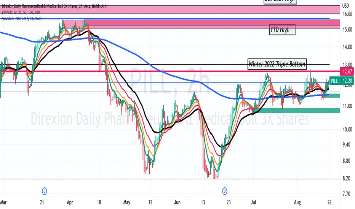The image size is (355, 209).
Task: Click the dividend 'D' marker near March 21
Action: pos(44,192)
